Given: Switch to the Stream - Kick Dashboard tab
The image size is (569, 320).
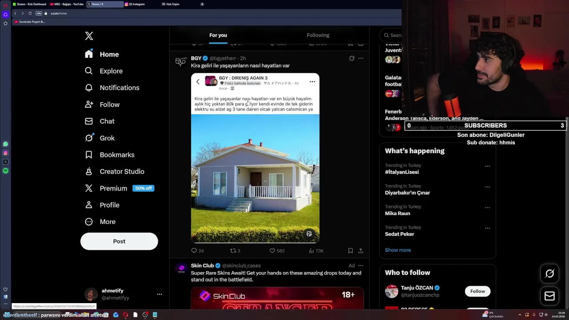Looking at the screenshot, I should (30, 4).
